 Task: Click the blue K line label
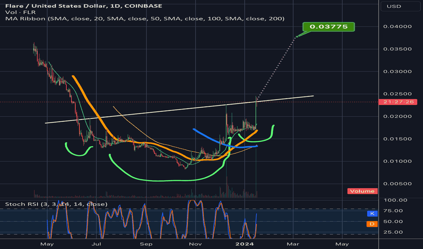pos(372,214)
